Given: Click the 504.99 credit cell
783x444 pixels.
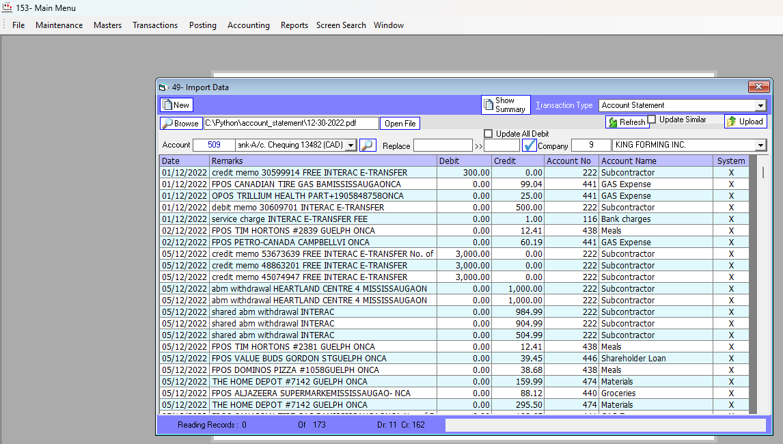Looking at the screenshot, I should 518,335.
